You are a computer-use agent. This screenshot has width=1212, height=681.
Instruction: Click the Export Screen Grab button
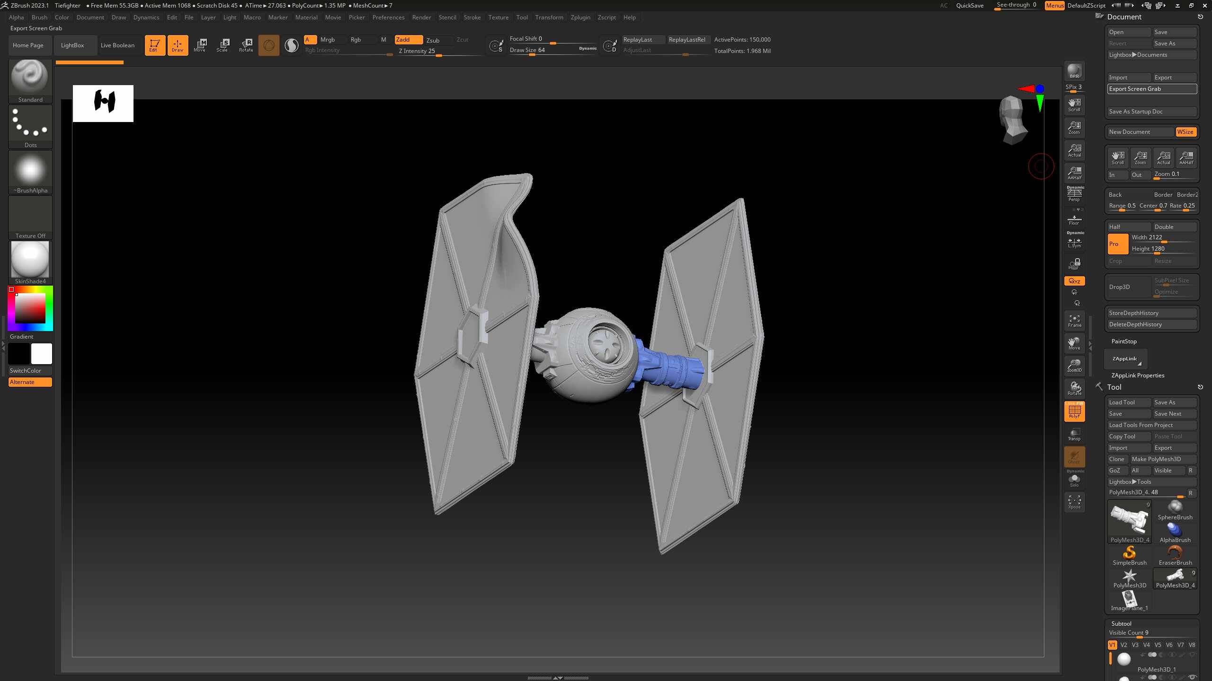point(1151,88)
